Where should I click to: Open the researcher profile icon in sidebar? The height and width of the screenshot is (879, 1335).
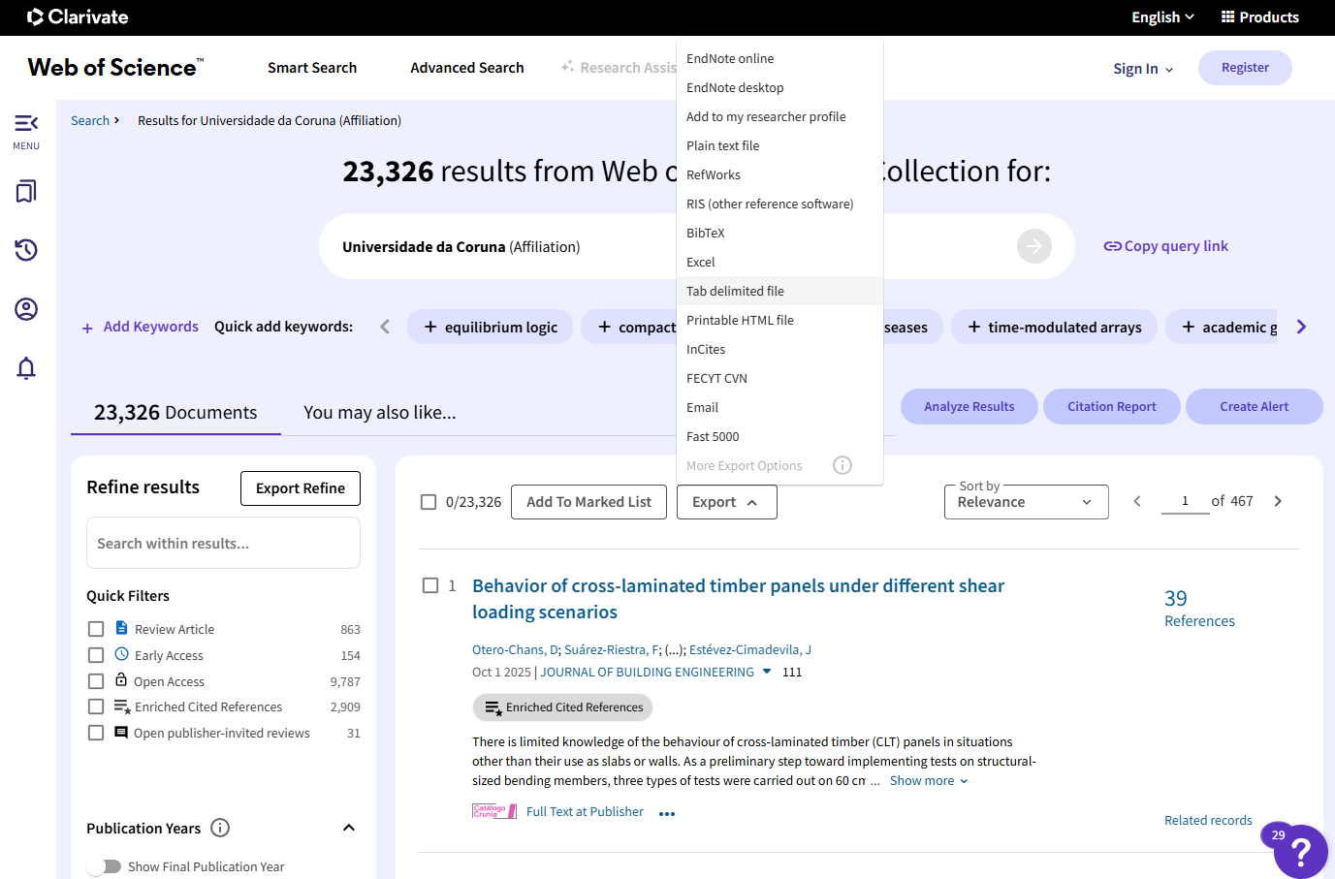click(26, 309)
